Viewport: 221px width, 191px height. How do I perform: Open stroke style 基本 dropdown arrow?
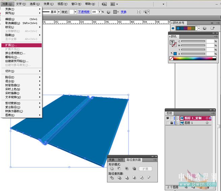[59, 12]
